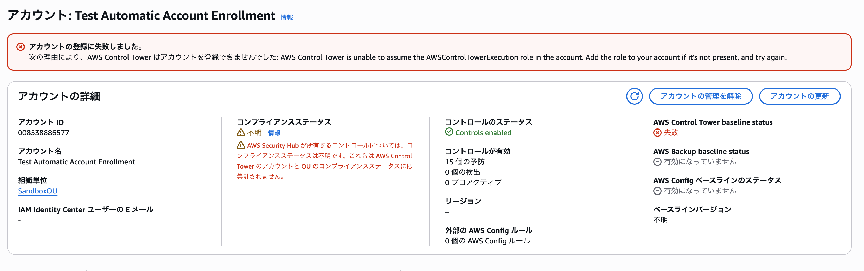Select the account ID 008538886577 text

44,132
